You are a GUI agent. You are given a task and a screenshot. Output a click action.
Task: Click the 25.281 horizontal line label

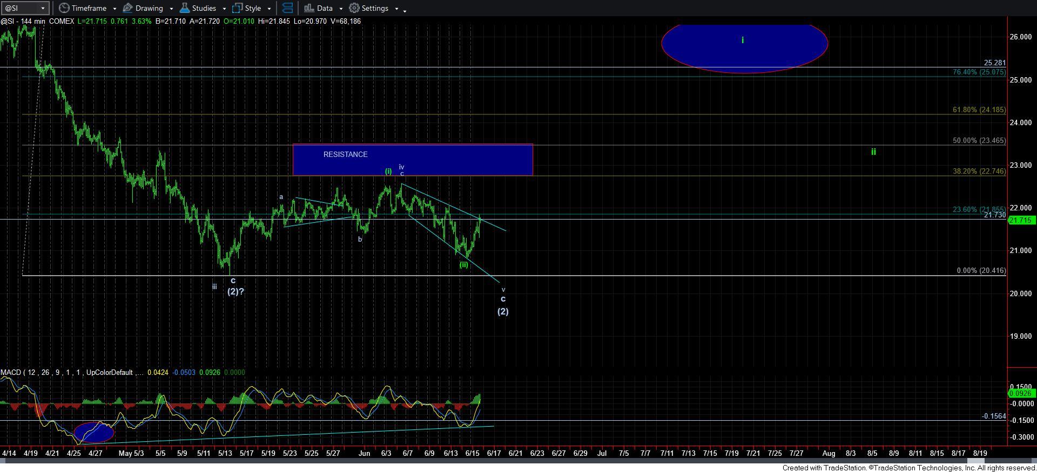[x=994, y=63]
